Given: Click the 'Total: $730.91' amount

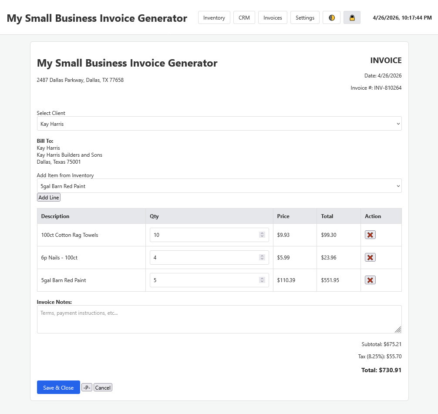Looking at the screenshot, I should (381, 370).
